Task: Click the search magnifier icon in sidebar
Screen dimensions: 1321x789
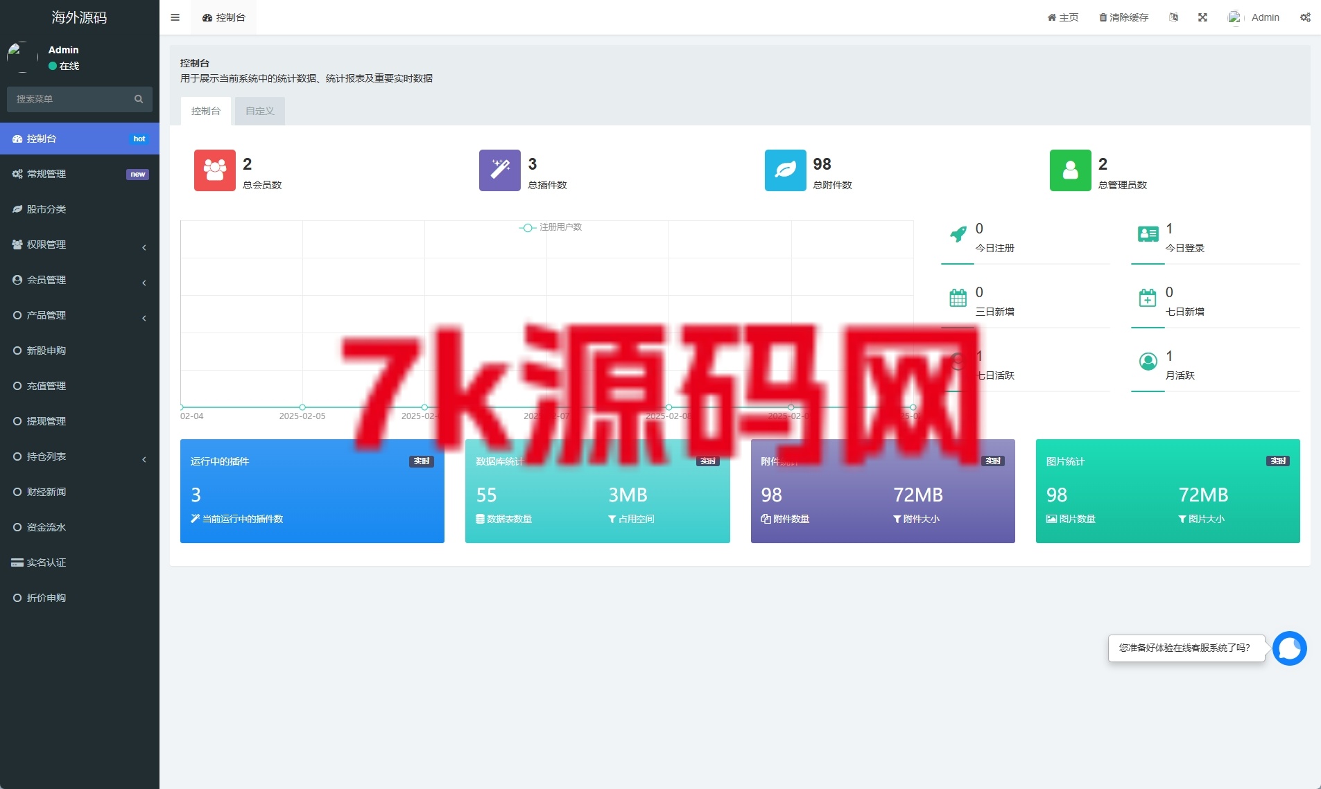Action: click(x=139, y=99)
